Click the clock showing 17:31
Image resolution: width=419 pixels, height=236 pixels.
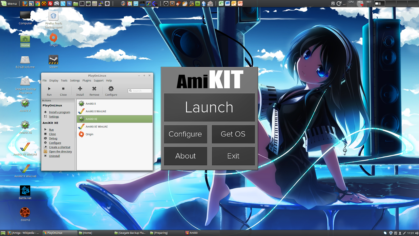click(410, 233)
